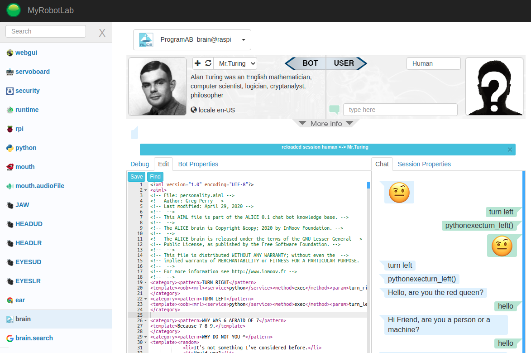Screen dimensions: 531x353
Task: Click the first smirking emoji chat message
Action: (399, 192)
